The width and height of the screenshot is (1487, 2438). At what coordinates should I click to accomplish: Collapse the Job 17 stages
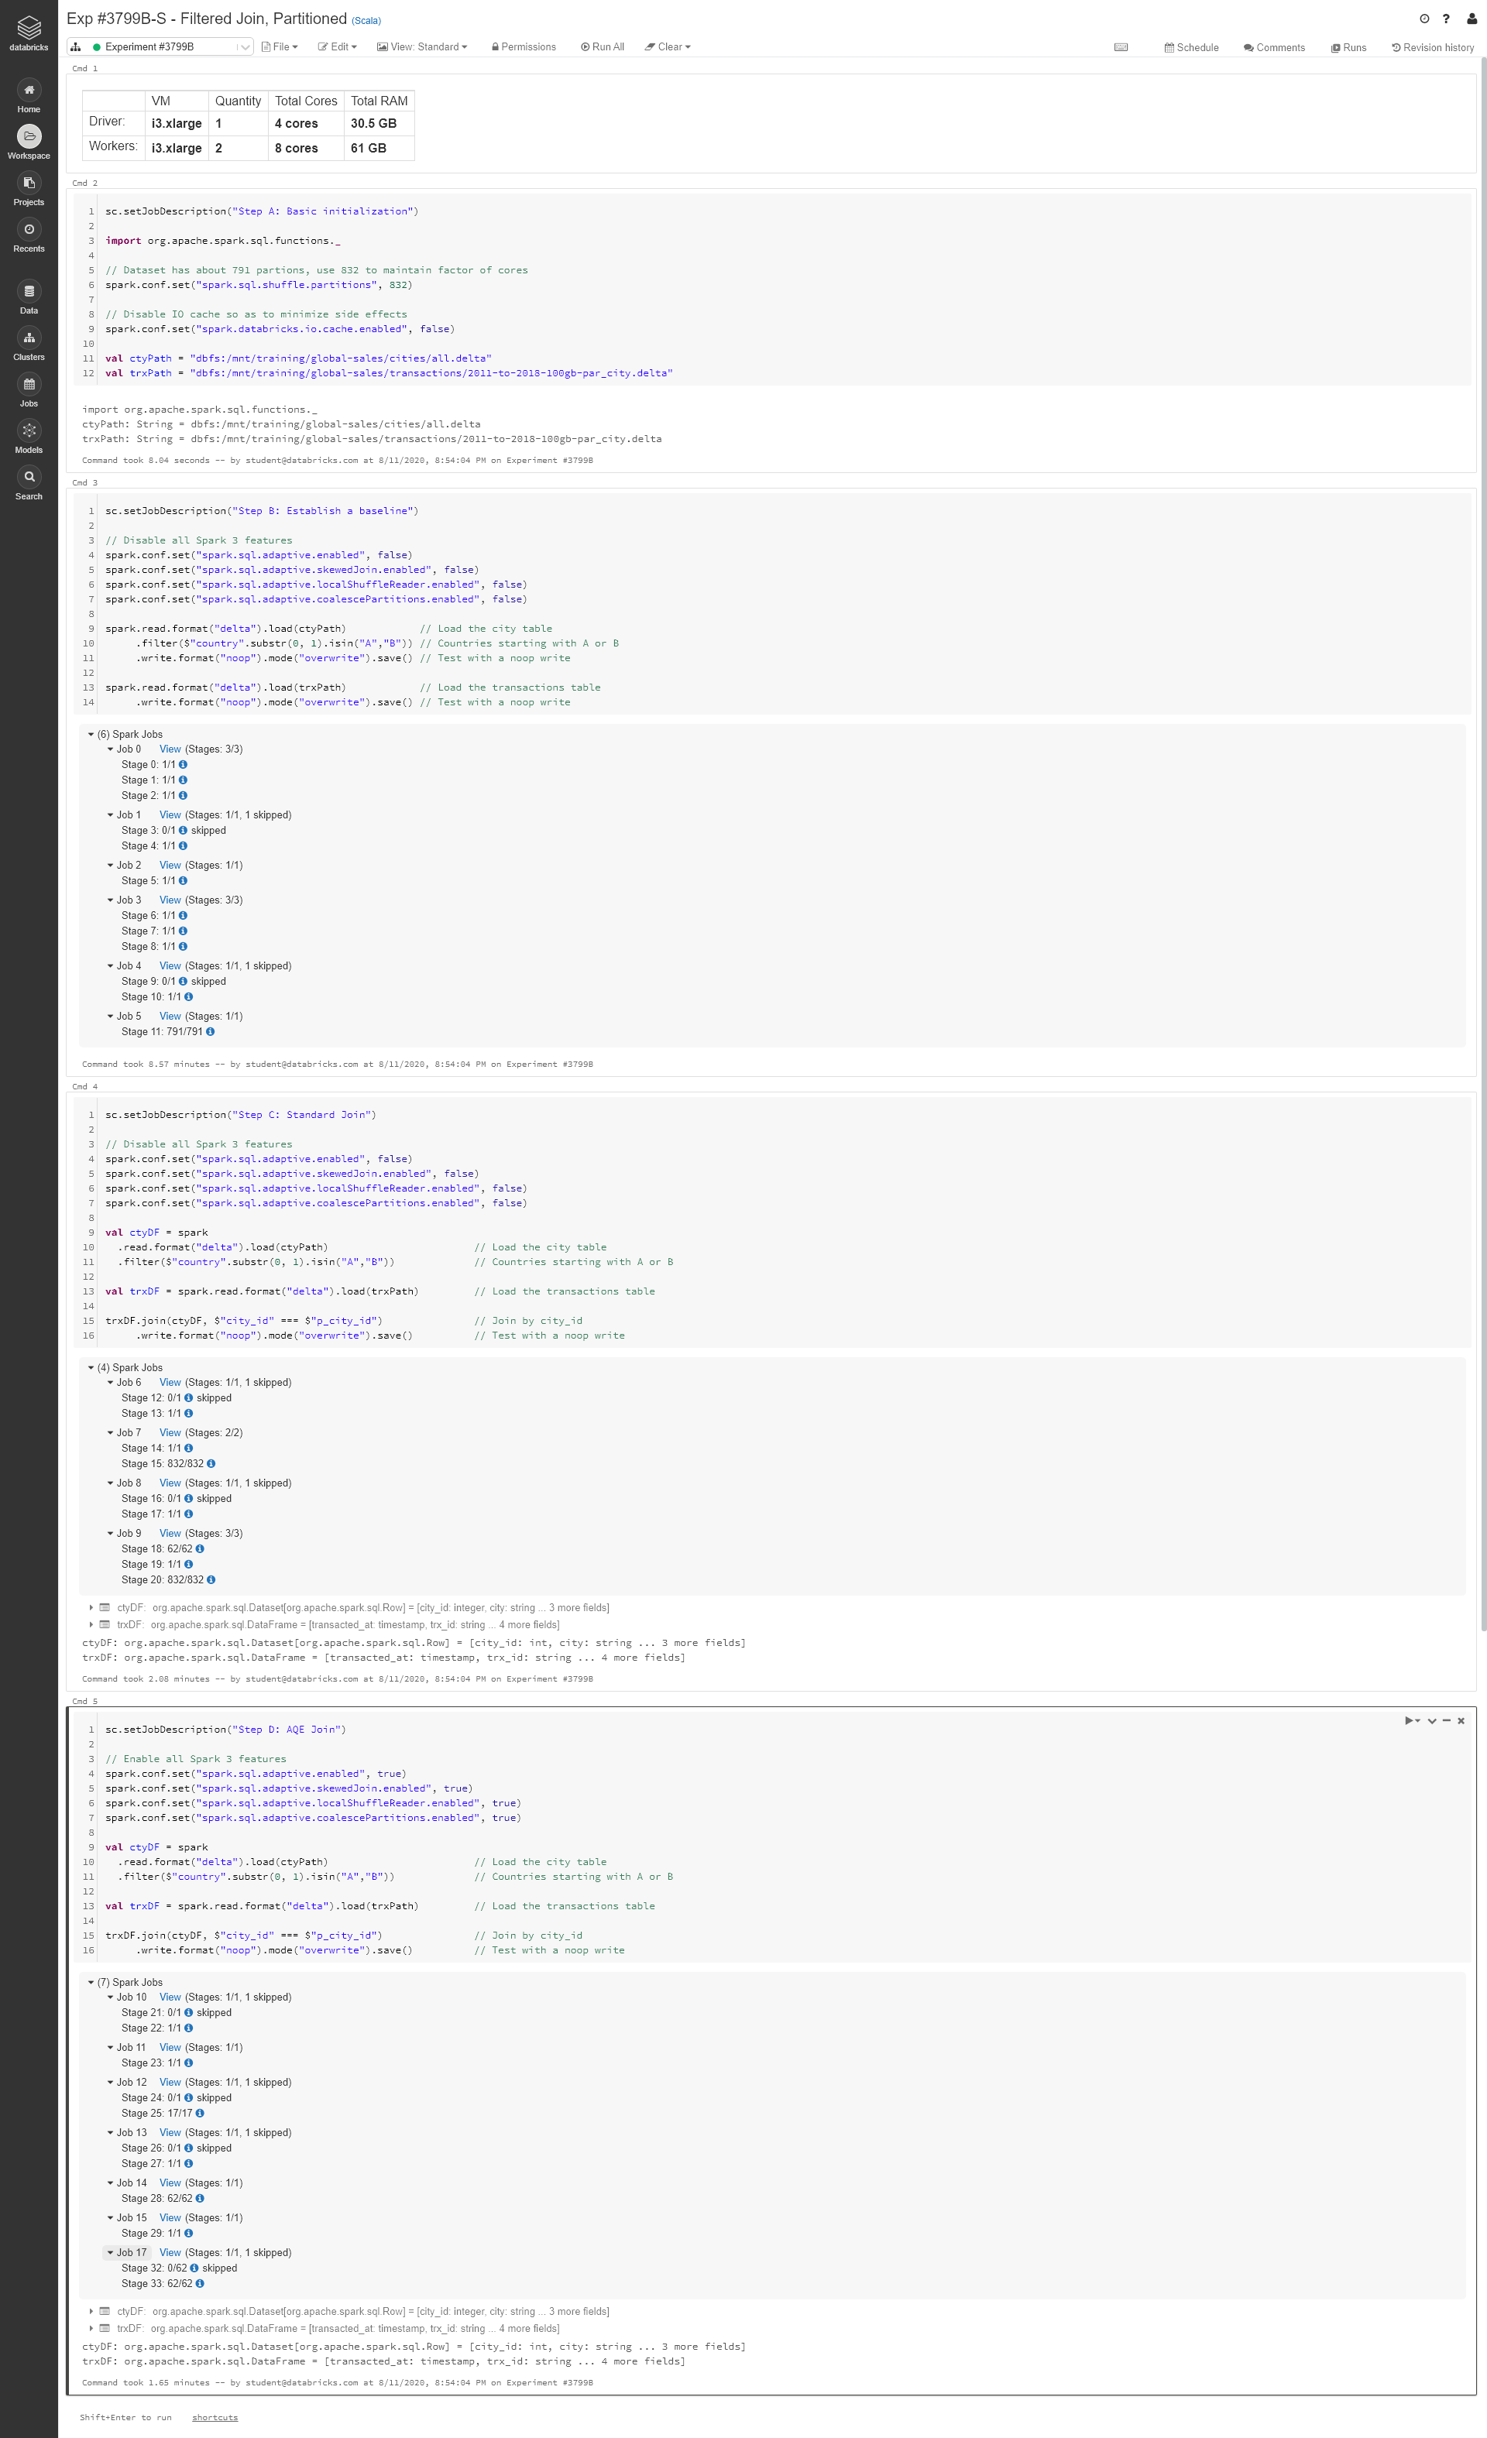tap(111, 2253)
